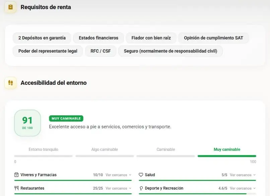Click the Víveres y Farmacias progress bar
The image size is (270, 196).
click(73, 180)
